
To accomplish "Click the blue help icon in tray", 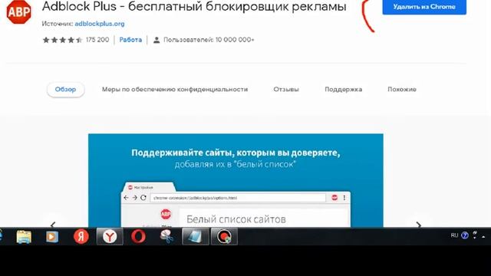I will tap(465, 235).
